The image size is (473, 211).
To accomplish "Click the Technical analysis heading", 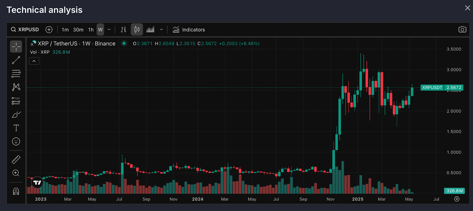I will pyautogui.click(x=45, y=10).
